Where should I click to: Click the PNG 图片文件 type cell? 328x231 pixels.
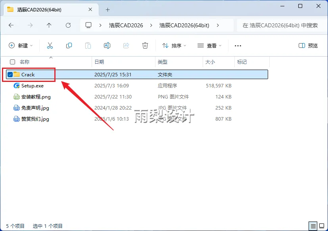pyautogui.click(x=173, y=97)
